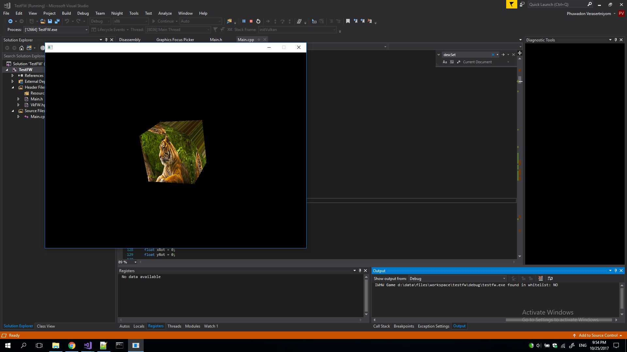
Task: Click Save All in the toolbar
Action: click(57, 21)
